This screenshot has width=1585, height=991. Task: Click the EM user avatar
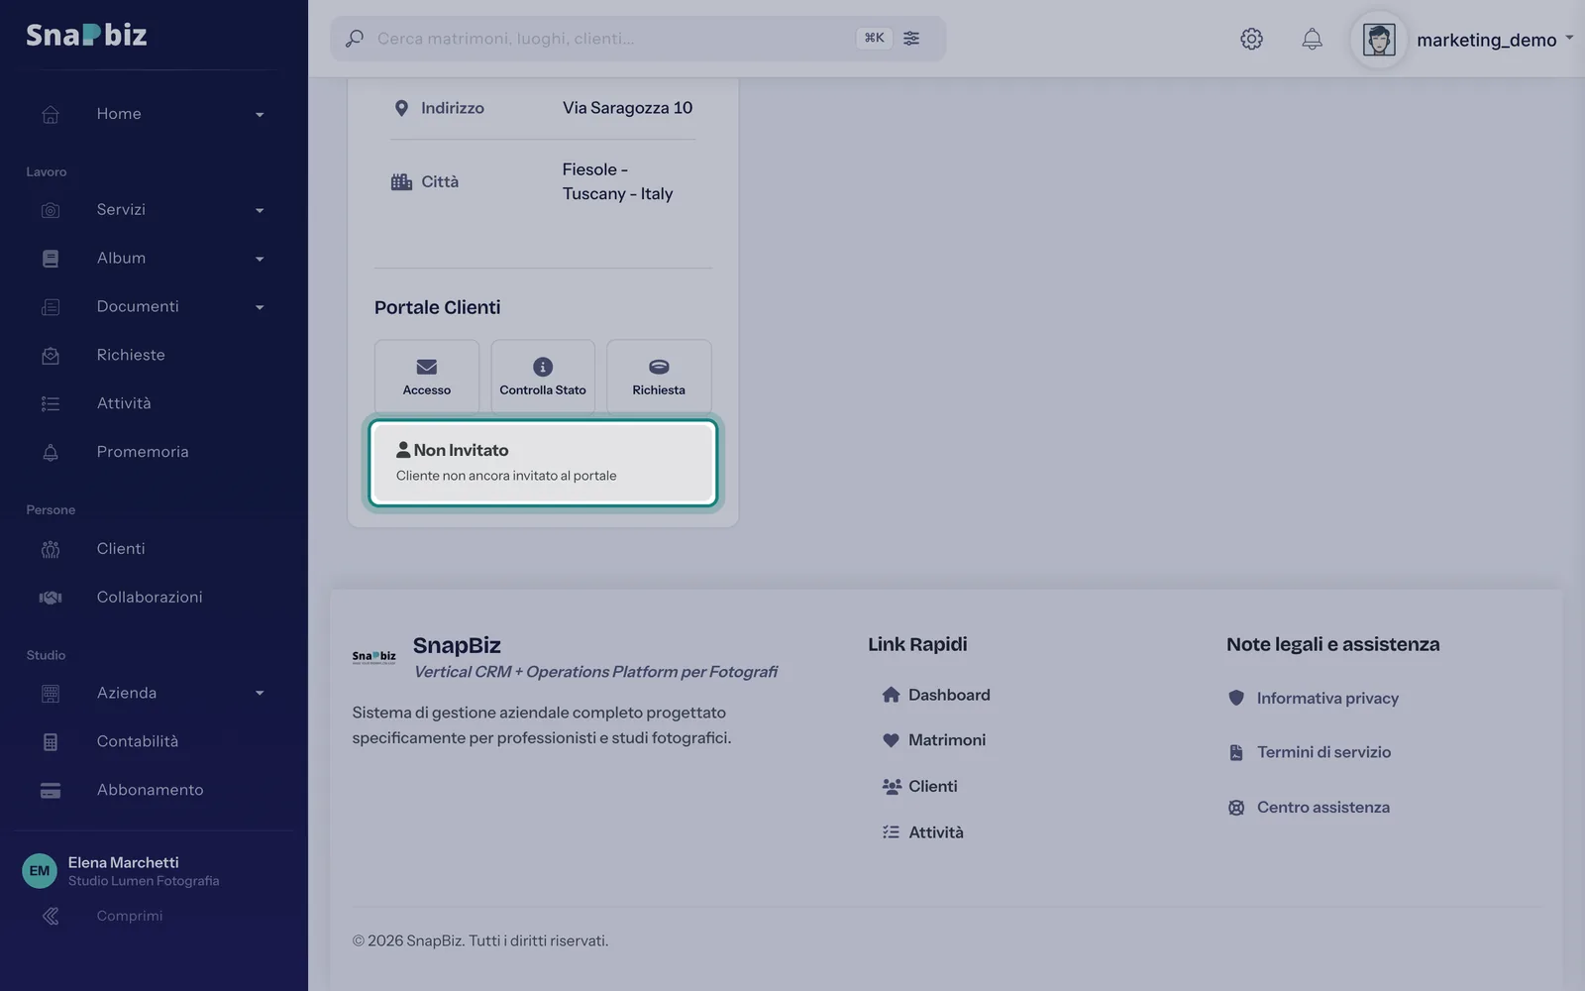coord(40,871)
